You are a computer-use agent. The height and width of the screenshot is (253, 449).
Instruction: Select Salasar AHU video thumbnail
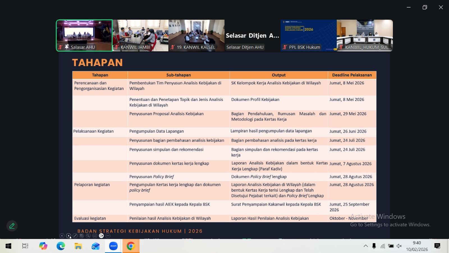pyautogui.click(x=84, y=35)
